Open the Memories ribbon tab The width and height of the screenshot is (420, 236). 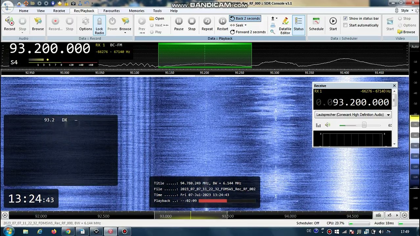click(x=136, y=11)
